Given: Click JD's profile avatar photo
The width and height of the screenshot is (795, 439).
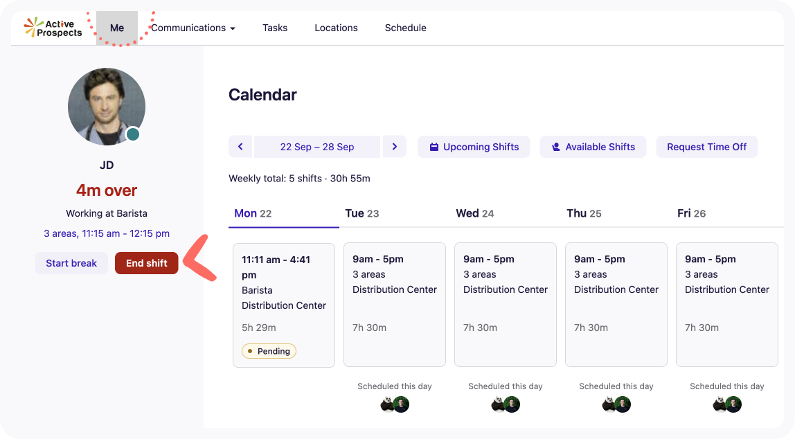Looking at the screenshot, I should [x=106, y=106].
